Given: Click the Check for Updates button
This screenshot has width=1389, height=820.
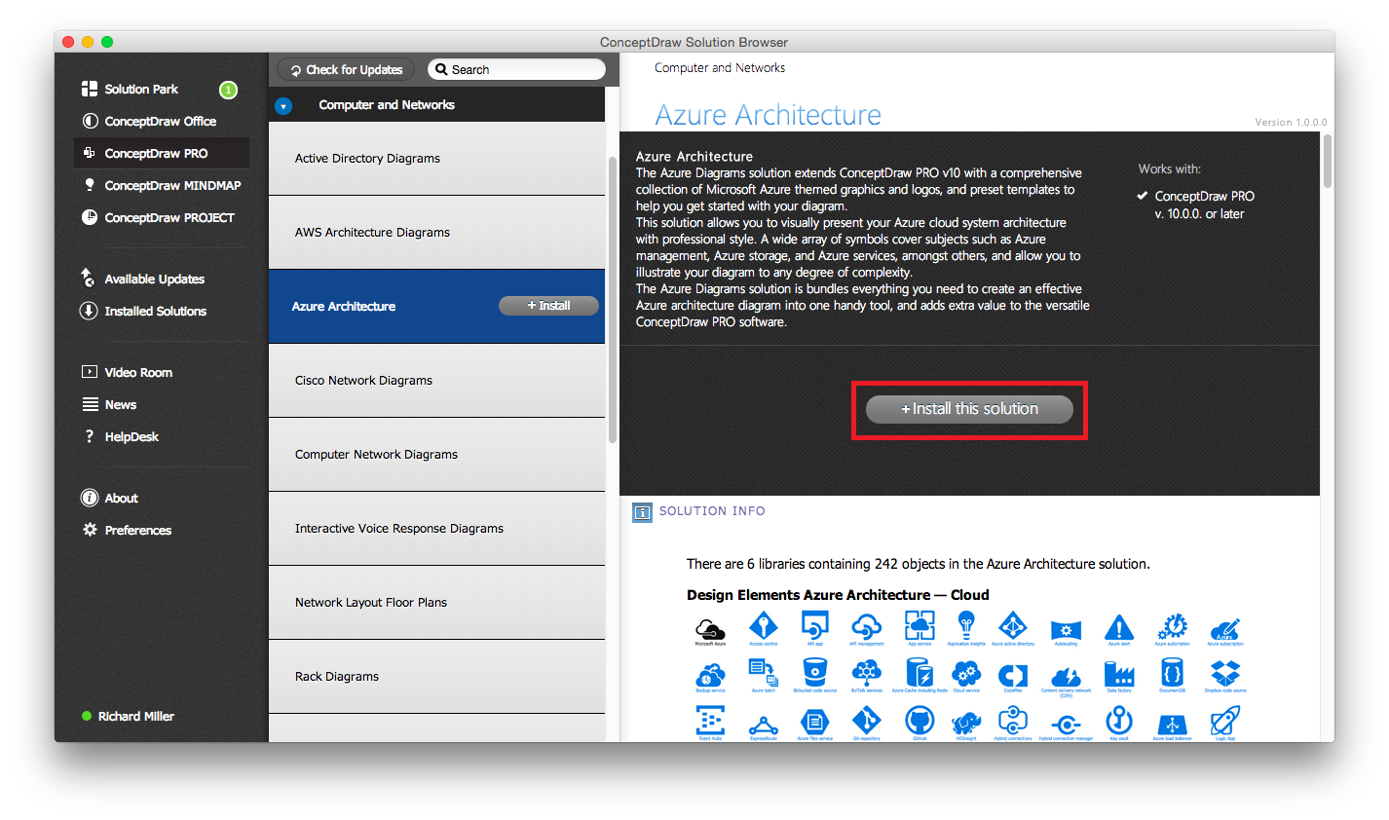Looking at the screenshot, I should click(x=347, y=69).
